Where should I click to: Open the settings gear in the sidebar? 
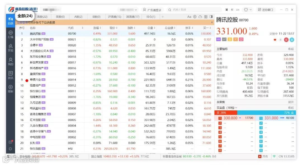point(10,149)
